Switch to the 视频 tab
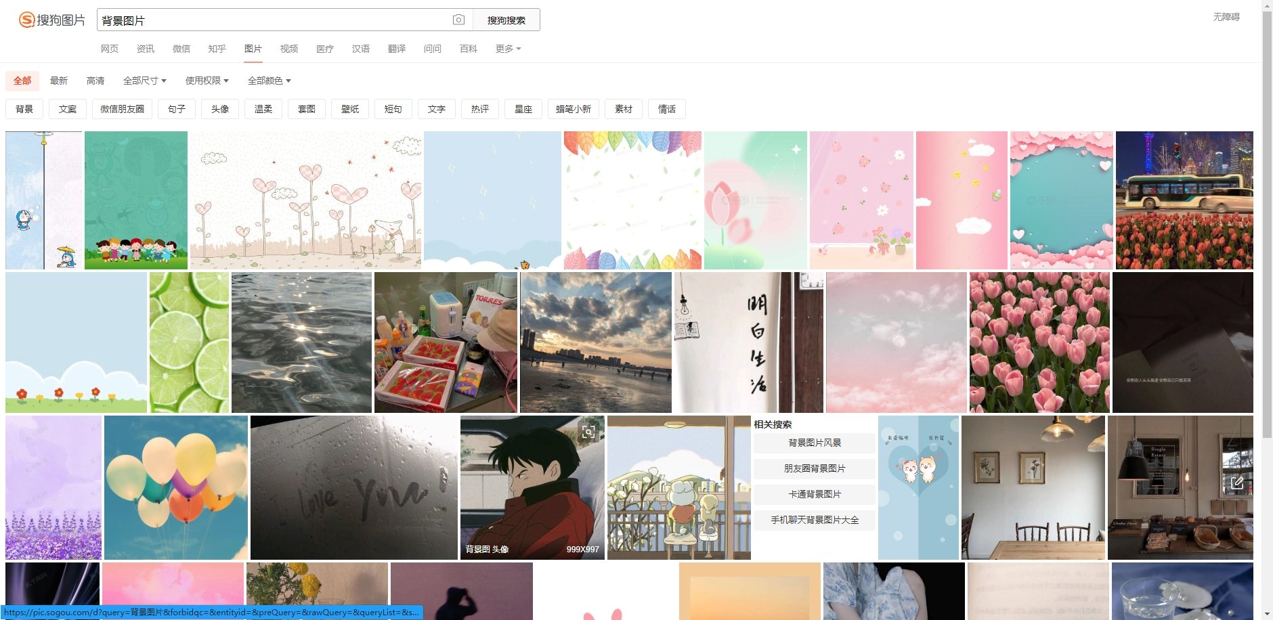This screenshot has height=620, width=1273. (289, 49)
